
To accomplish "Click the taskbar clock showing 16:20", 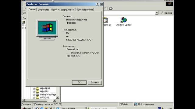I will 169,108.
